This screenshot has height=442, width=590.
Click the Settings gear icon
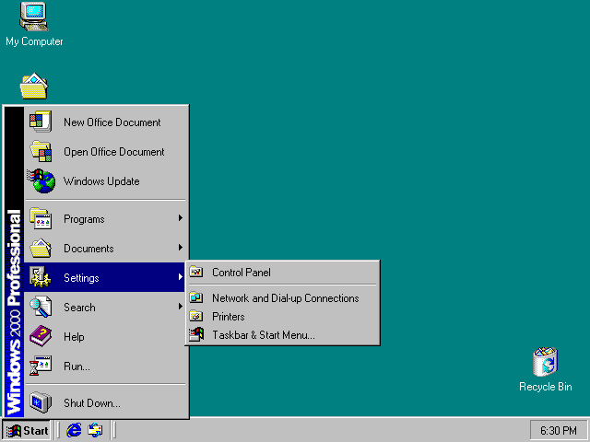tap(40, 277)
